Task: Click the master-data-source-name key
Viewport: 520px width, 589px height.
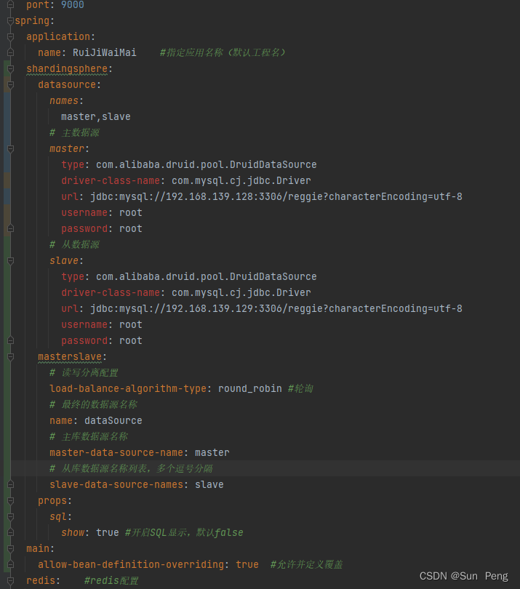Action: (x=116, y=452)
